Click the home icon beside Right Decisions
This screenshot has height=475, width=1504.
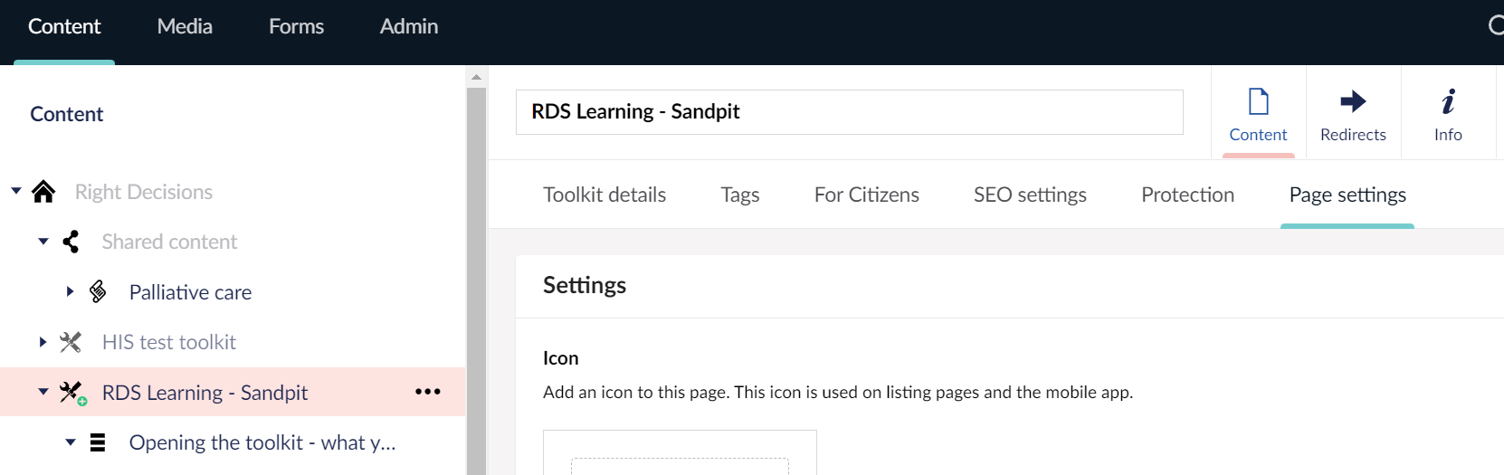[43, 192]
